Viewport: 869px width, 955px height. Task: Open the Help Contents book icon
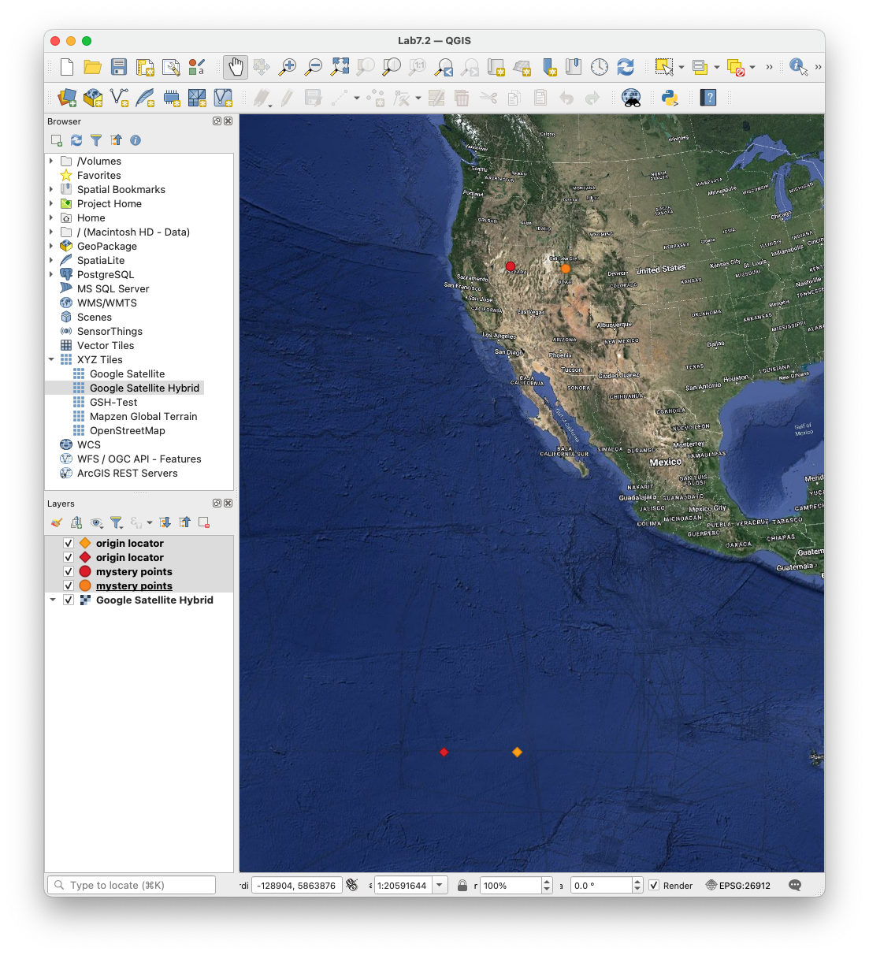pos(709,98)
